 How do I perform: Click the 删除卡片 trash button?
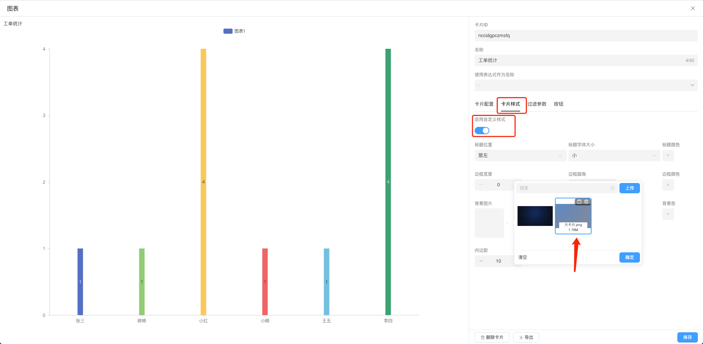click(492, 337)
